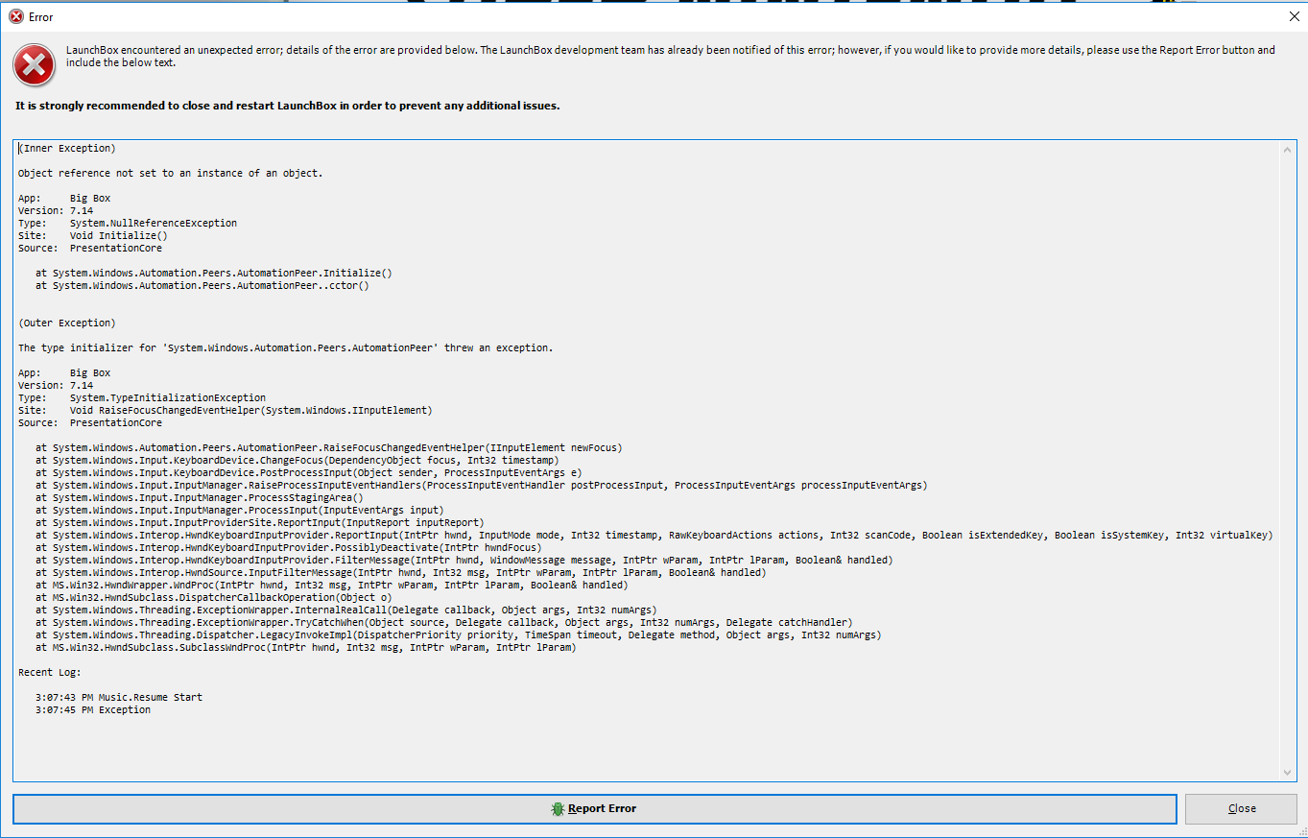Click the title bar error icon
Viewport: 1308px width, 838px height.
16,16
